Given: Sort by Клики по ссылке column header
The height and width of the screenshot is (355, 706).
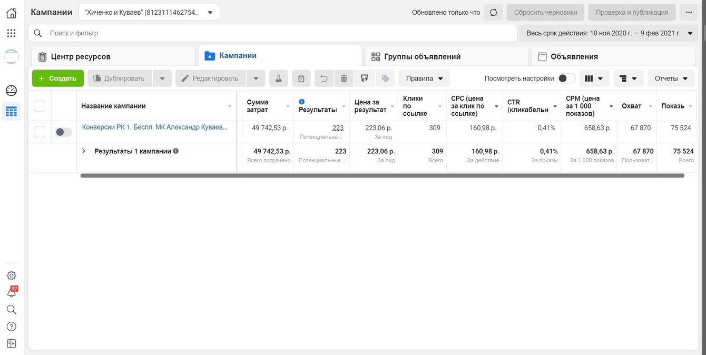Looking at the screenshot, I should coord(422,106).
